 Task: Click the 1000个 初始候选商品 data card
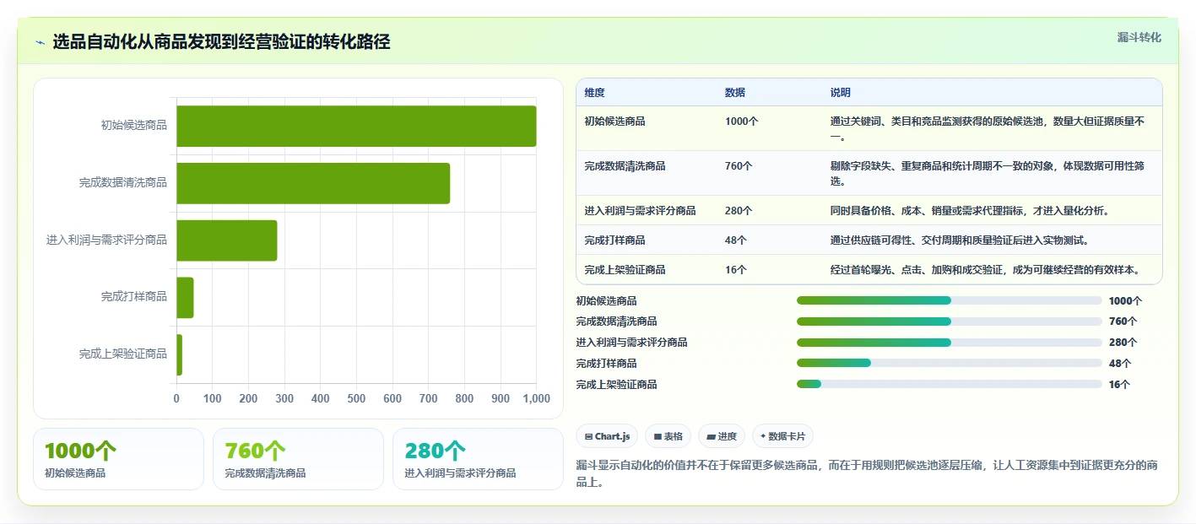point(119,459)
